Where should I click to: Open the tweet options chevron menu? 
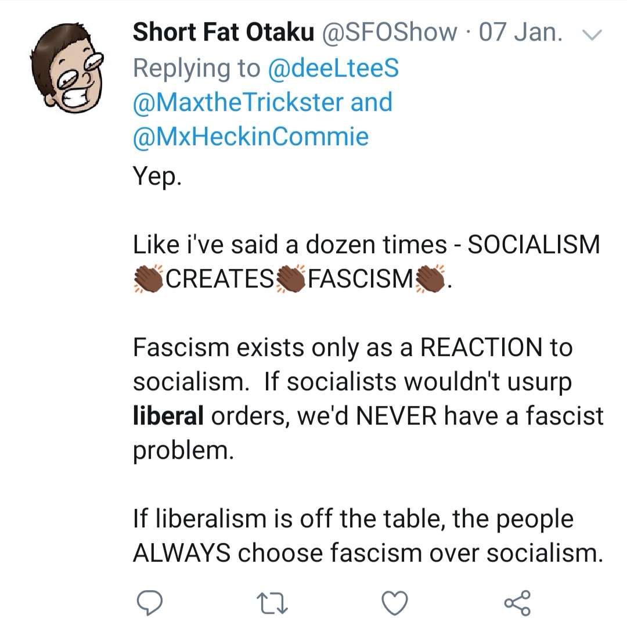click(592, 35)
